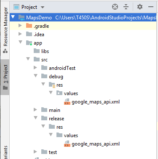Click the folder icon on 1: Project tab
The height and width of the screenshot is (159, 158).
(5, 88)
